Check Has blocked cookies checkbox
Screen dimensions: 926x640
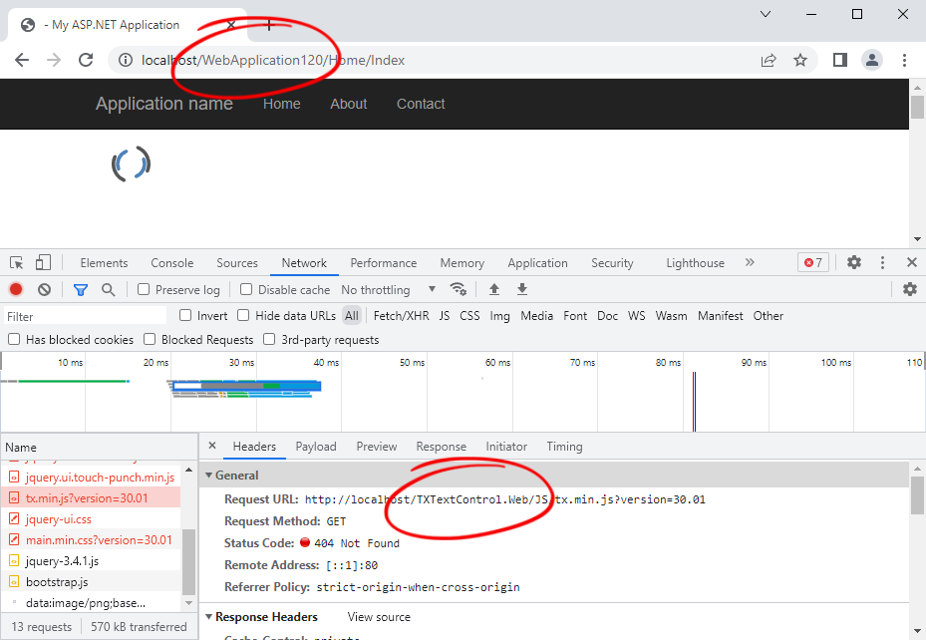(x=14, y=339)
